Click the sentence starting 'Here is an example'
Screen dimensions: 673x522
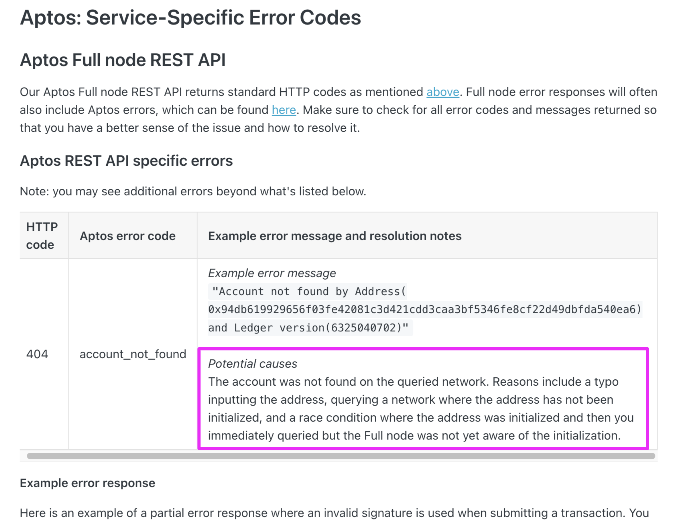click(334, 513)
